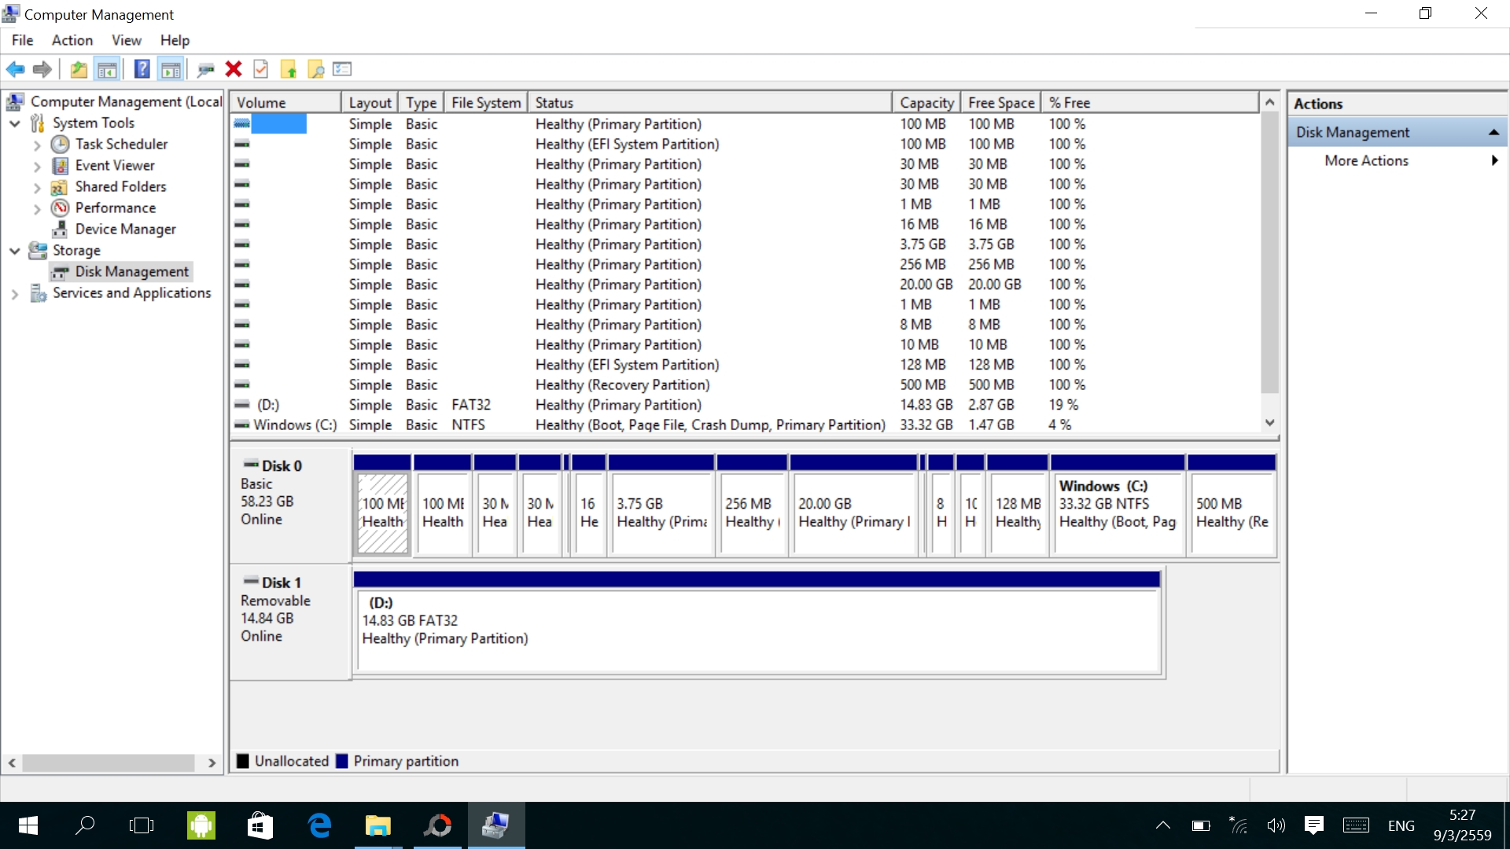Toggle Show/Hide Action Pane toolbar button

pyautogui.click(x=171, y=69)
